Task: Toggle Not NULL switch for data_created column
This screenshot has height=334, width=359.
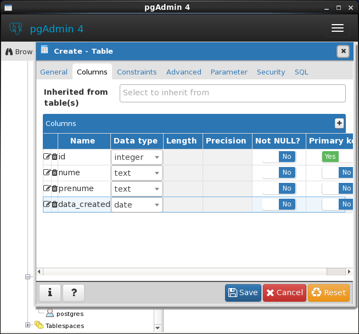Action: coord(279,204)
